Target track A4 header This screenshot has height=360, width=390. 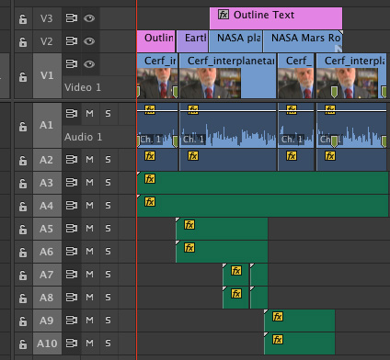[47, 206]
